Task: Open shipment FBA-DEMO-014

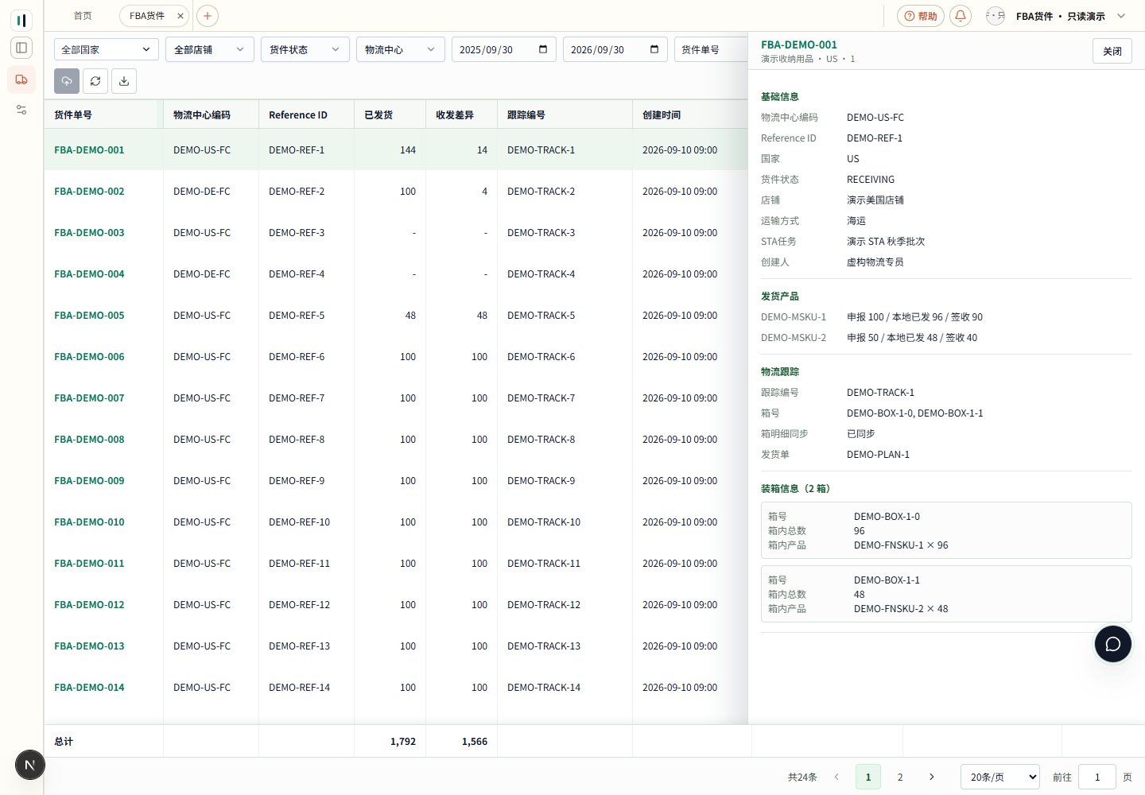Action: click(89, 688)
